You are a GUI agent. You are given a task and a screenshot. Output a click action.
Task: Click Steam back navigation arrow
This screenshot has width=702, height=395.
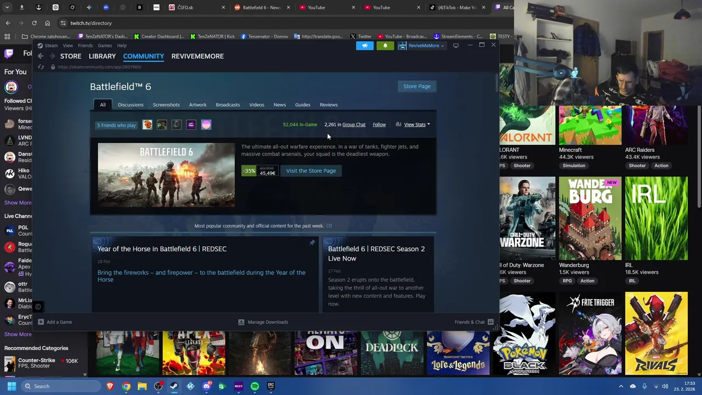41,56
